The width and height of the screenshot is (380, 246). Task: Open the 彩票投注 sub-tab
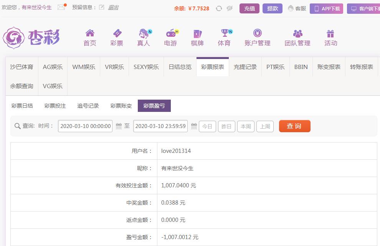pos(55,106)
